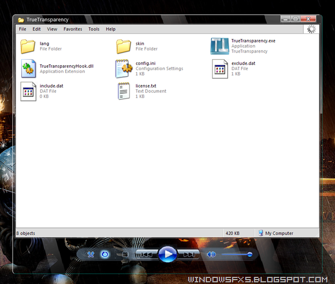Skip to previous track in media player
This screenshot has width=335, height=284.
pyautogui.click(x=146, y=254)
